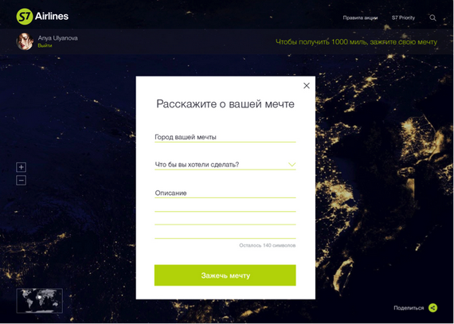Click the green '1000 миль' promo text
The width and height of the screenshot is (454, 324).
tap(356, 42)
